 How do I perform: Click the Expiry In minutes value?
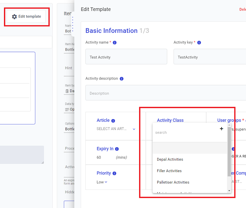[99, 157]
